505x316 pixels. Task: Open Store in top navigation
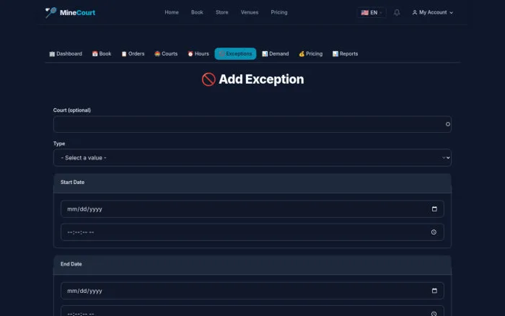[x=222, y=12]
